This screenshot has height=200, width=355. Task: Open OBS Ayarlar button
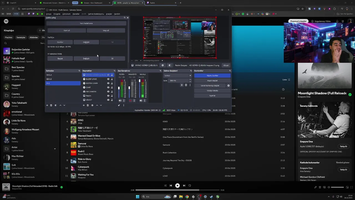(212, 96)
